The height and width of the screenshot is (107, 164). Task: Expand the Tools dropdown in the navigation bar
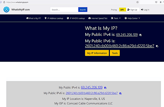click(x=116, y=18)
